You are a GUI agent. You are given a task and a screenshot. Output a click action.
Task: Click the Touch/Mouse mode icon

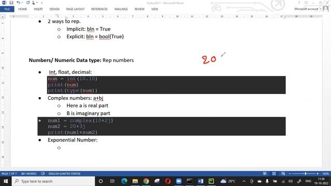click(x=33, y=3)
